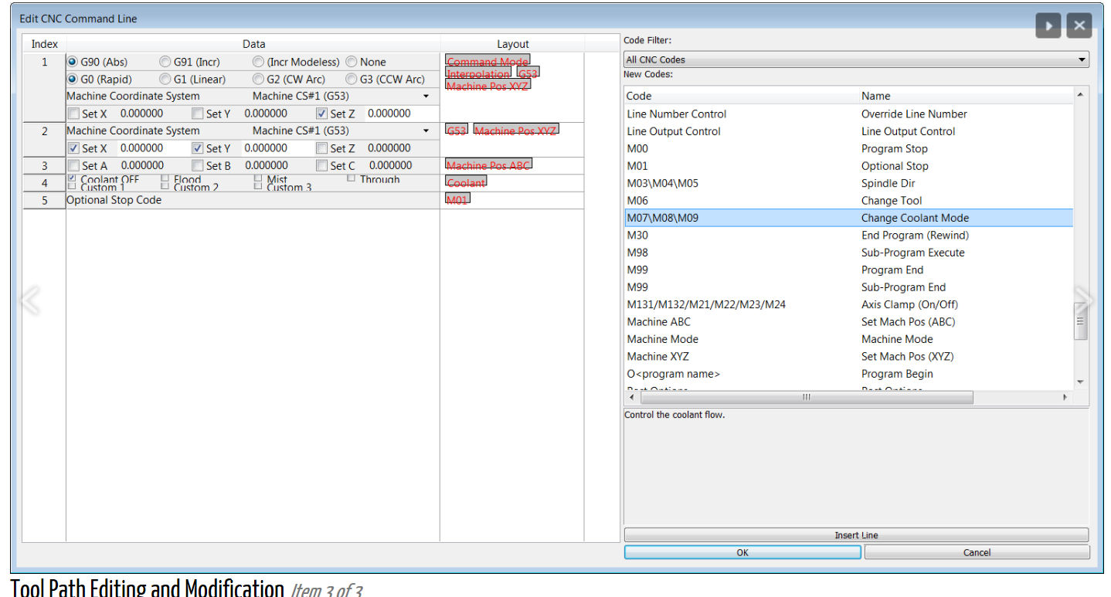Screen dimensions: 1111x597
Task: Click the red Coolant layout tag
Action: coord(467,182)
